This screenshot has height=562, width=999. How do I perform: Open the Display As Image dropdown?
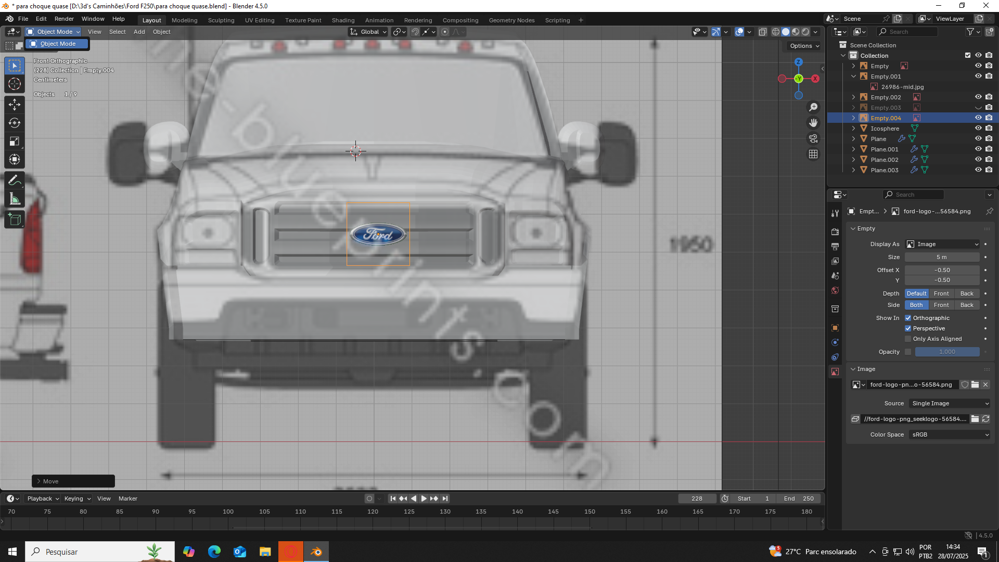[x=943, y=244]
